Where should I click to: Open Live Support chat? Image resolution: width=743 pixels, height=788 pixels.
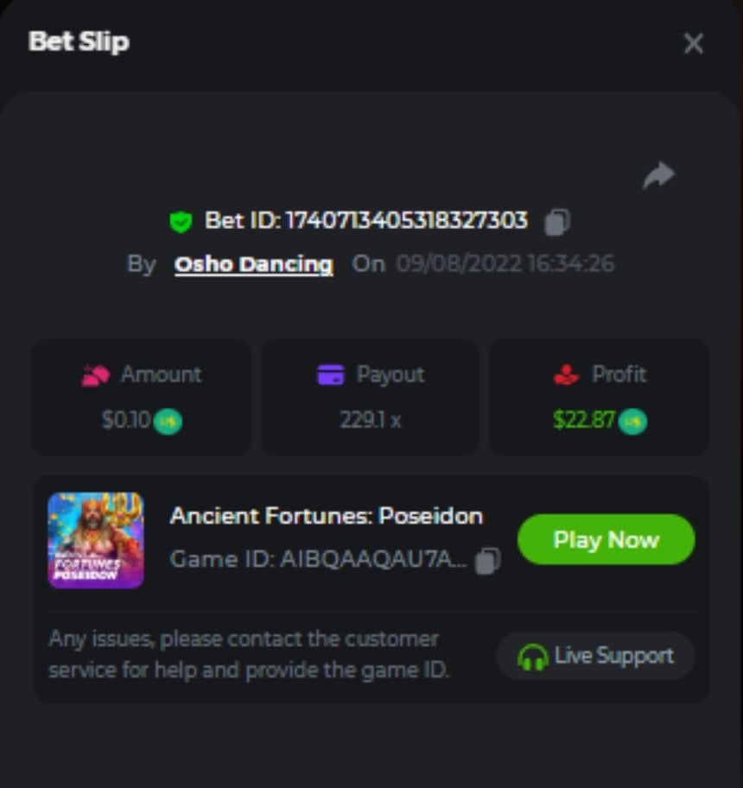coord(595,657)
